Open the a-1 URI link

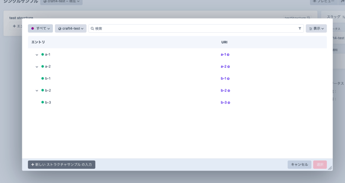click(x=223, y=55)
